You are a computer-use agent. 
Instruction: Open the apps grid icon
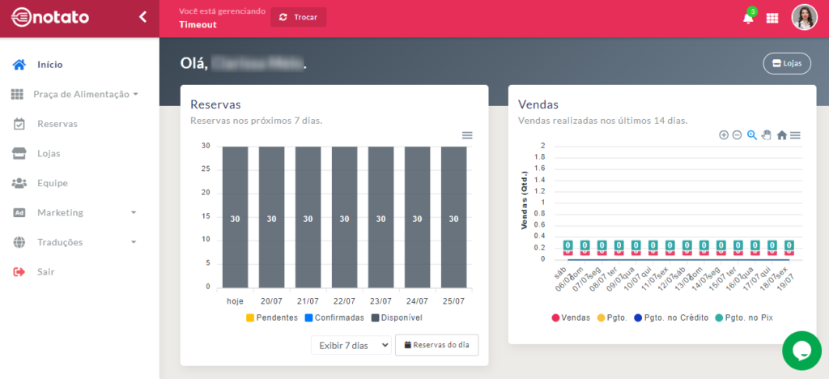[x=772, y=18]
